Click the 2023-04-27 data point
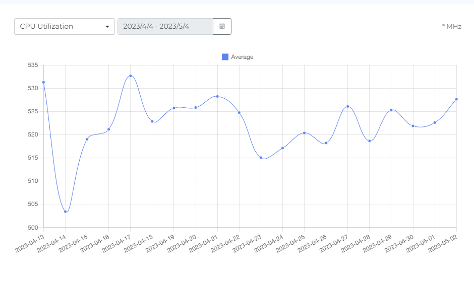Image resolution: width=474 pixels, height=281 pixels. [x=348, y=106]
